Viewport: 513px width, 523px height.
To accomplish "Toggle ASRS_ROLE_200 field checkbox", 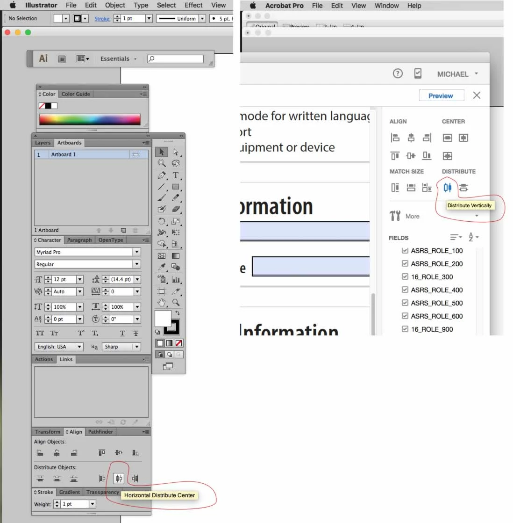I will click(405, 263).
